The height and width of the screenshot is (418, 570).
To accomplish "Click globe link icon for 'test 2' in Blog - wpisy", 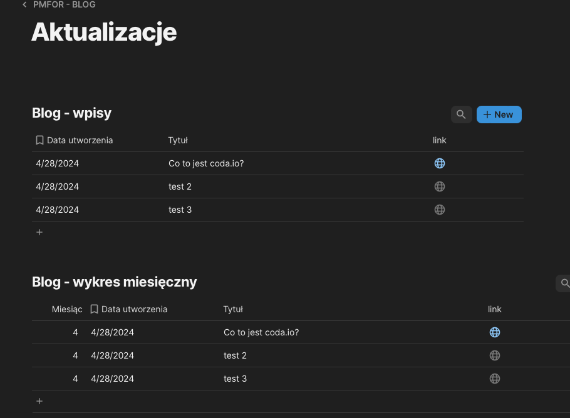I will [440, 186].
